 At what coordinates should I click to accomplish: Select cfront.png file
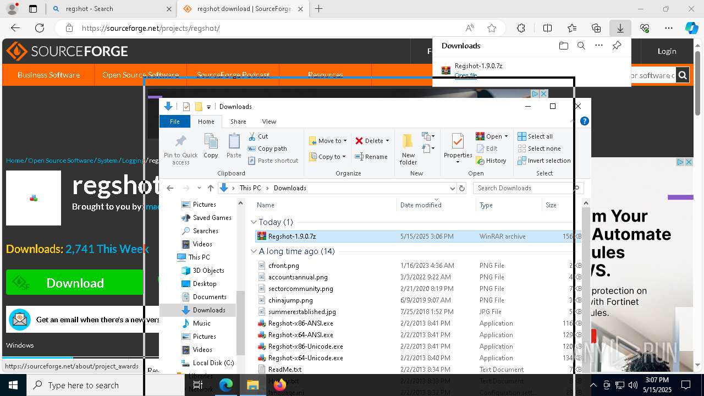coord(283,266)
